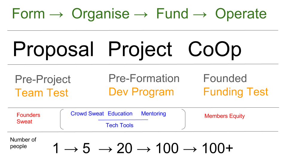The height and width of the screenshot is (161, 287).
Task: Click the orange "Team Test" text
Action: [42, 93]
